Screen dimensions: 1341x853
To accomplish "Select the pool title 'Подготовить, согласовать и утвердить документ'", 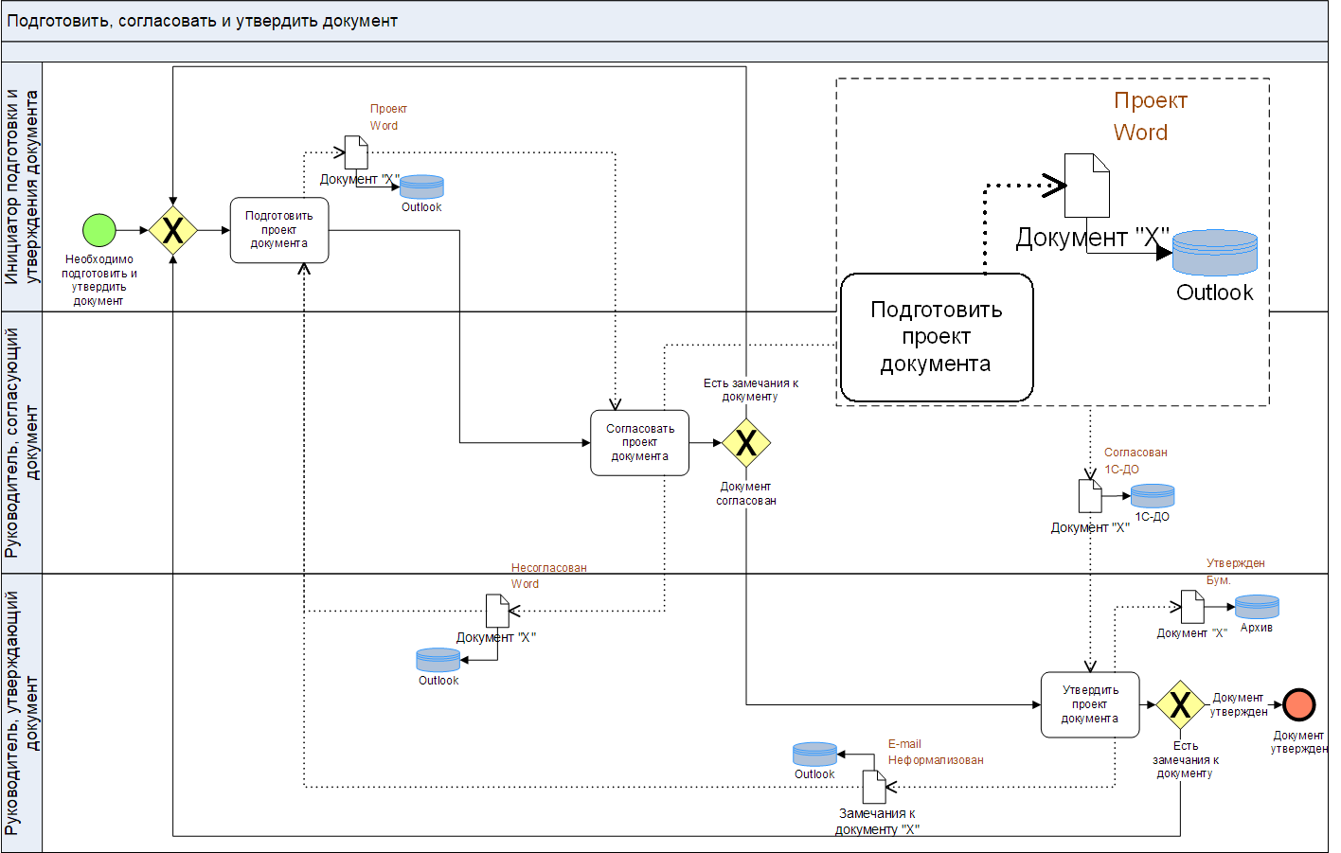I will 203,21.
